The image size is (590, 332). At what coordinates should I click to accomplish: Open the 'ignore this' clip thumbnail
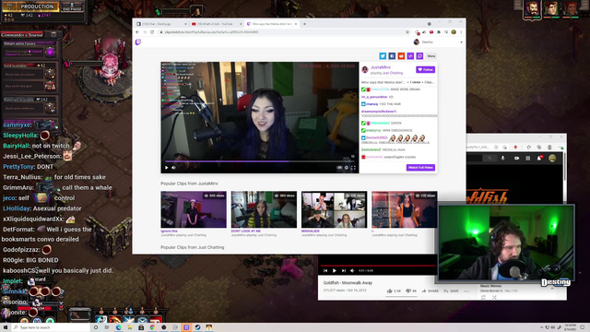point(194,209)
